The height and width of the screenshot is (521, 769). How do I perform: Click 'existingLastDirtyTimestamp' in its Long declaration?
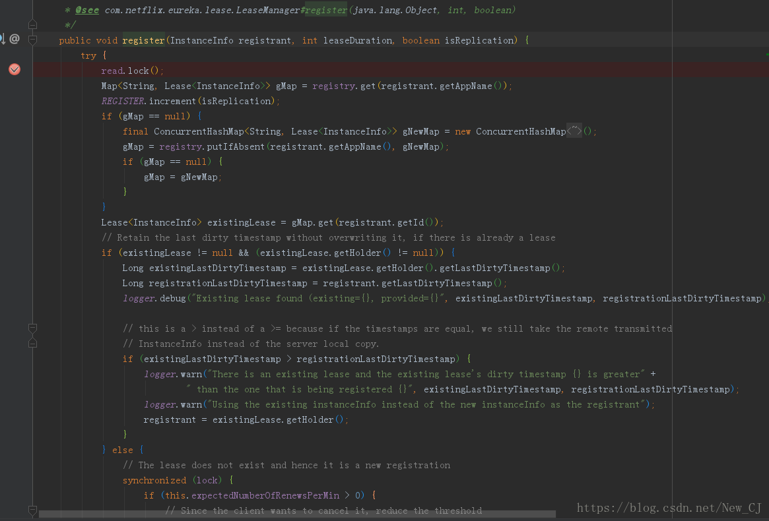(217, 268)
